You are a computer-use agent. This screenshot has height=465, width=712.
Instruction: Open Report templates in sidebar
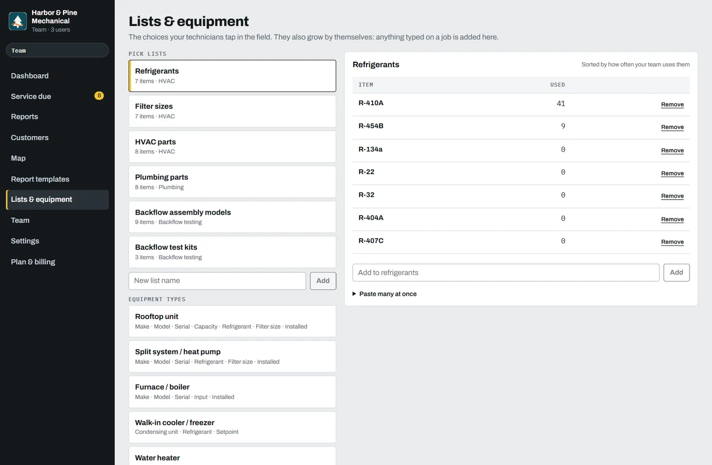point(57,179)
